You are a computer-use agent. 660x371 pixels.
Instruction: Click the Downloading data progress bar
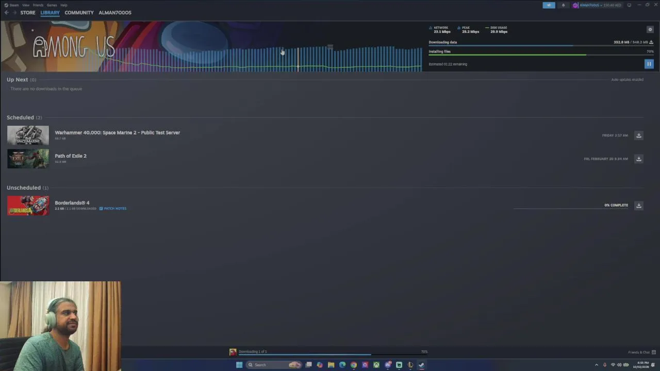(x=541, y=46)
